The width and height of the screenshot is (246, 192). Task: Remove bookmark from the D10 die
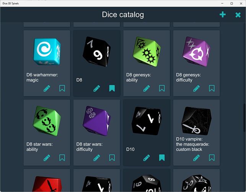[x=162, y=158]
